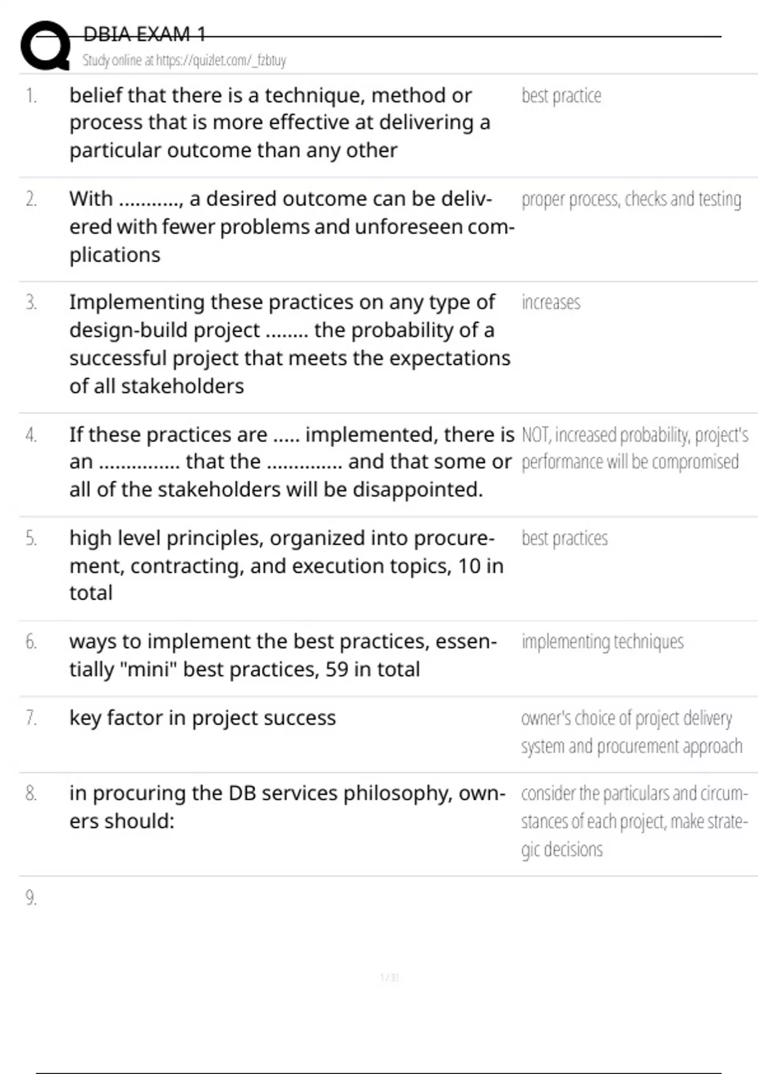Screen dimensions: 758x1074
Task: Click the question 'in procuring the DB services philosophy'
Action: point(287,807)
